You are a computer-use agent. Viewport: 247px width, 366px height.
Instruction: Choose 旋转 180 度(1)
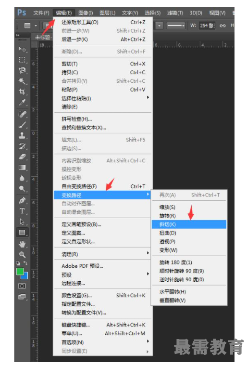pos(189,262)
